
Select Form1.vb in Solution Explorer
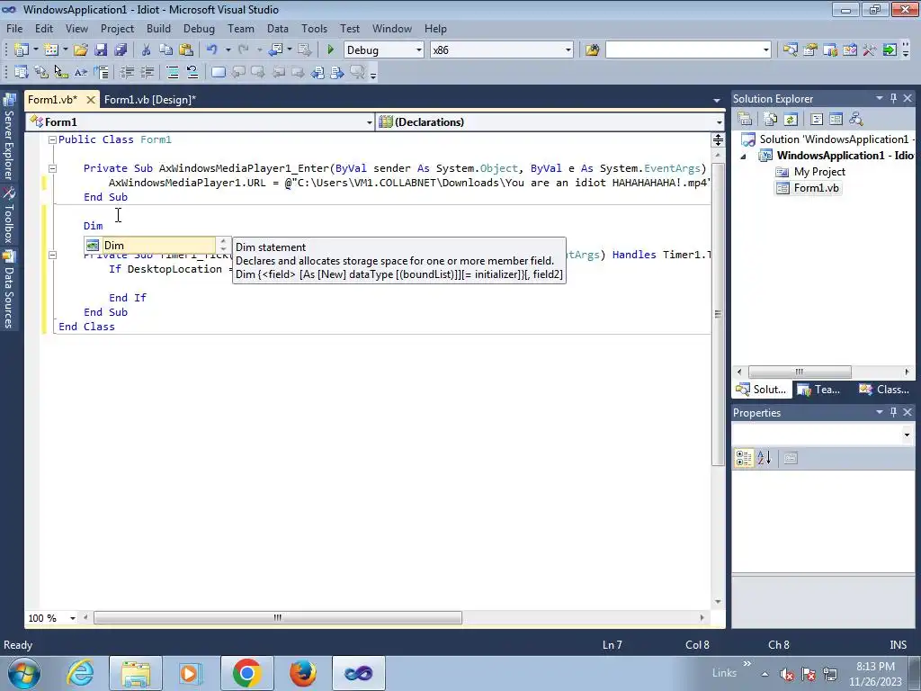click(816, 188)
